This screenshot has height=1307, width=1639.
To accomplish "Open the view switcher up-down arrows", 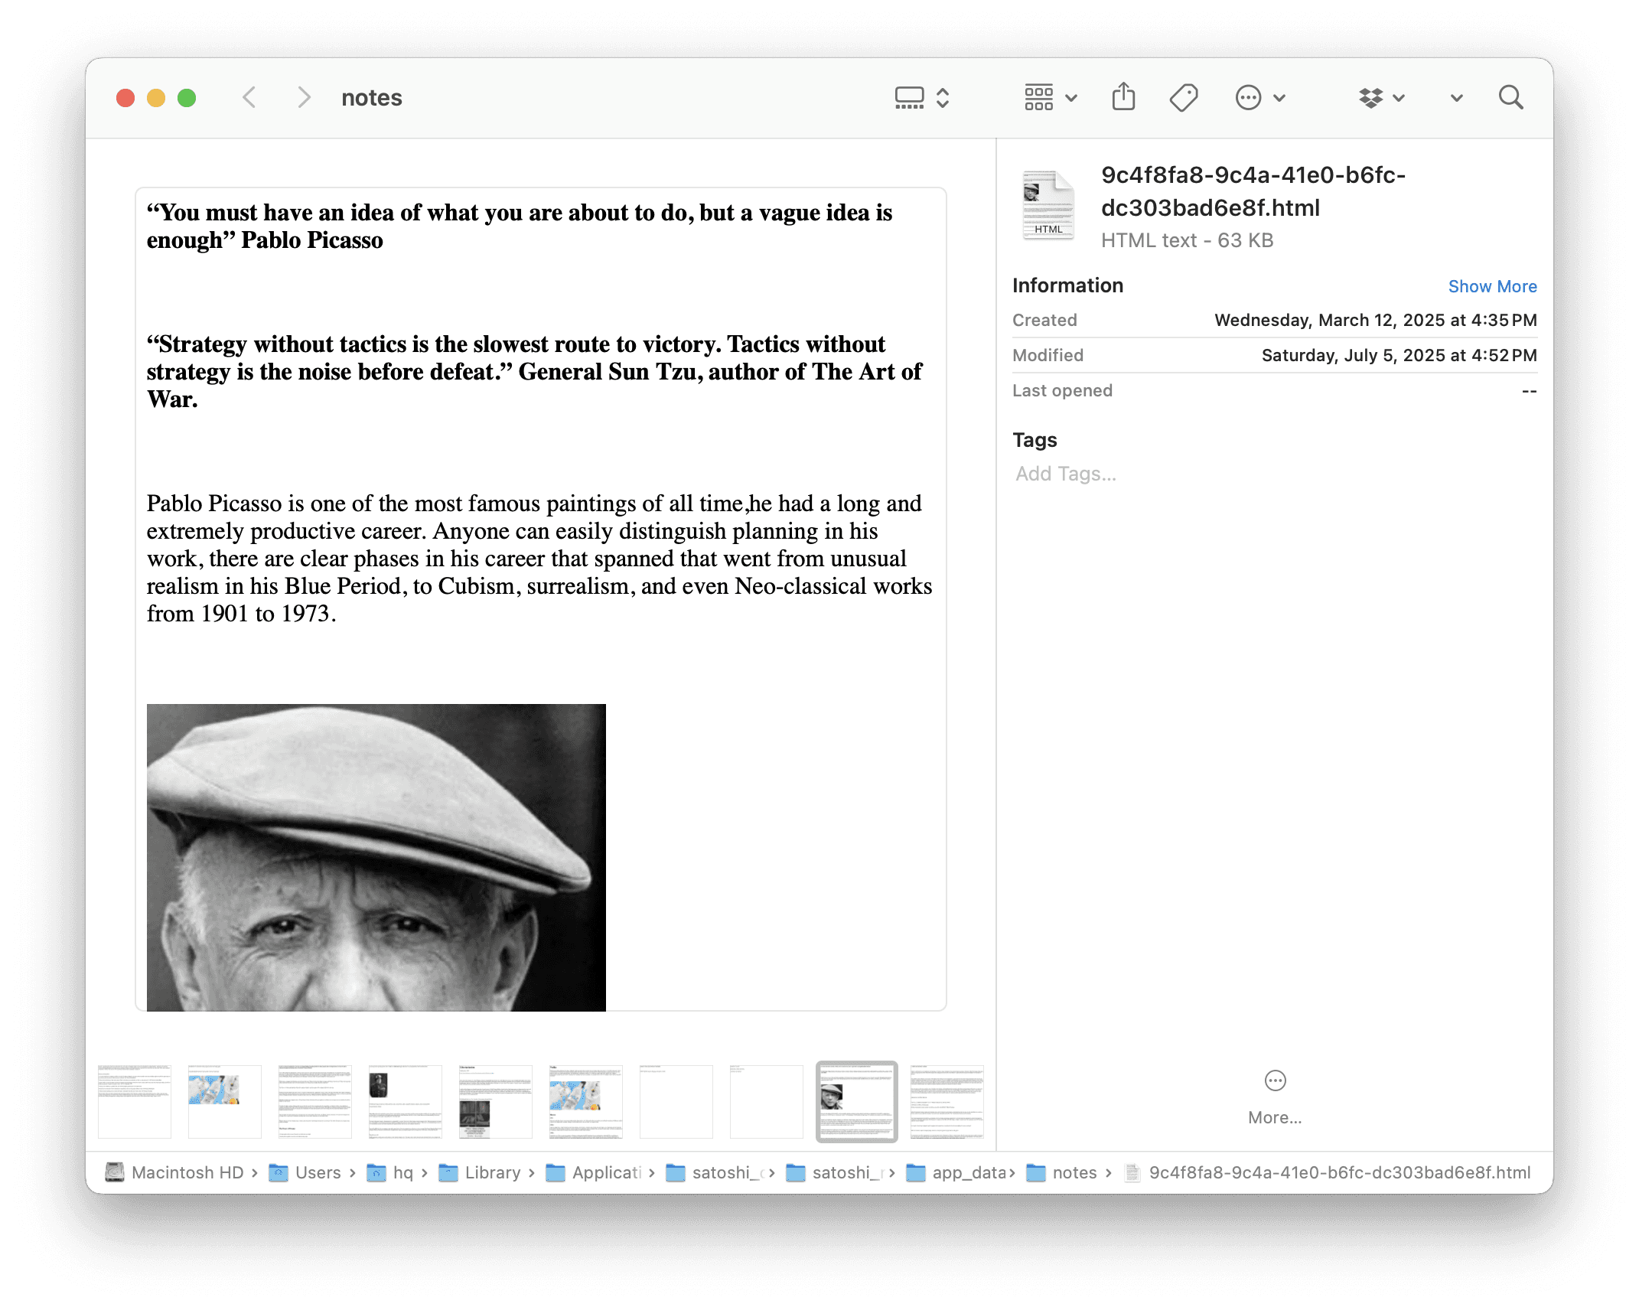I will point(943,98).
